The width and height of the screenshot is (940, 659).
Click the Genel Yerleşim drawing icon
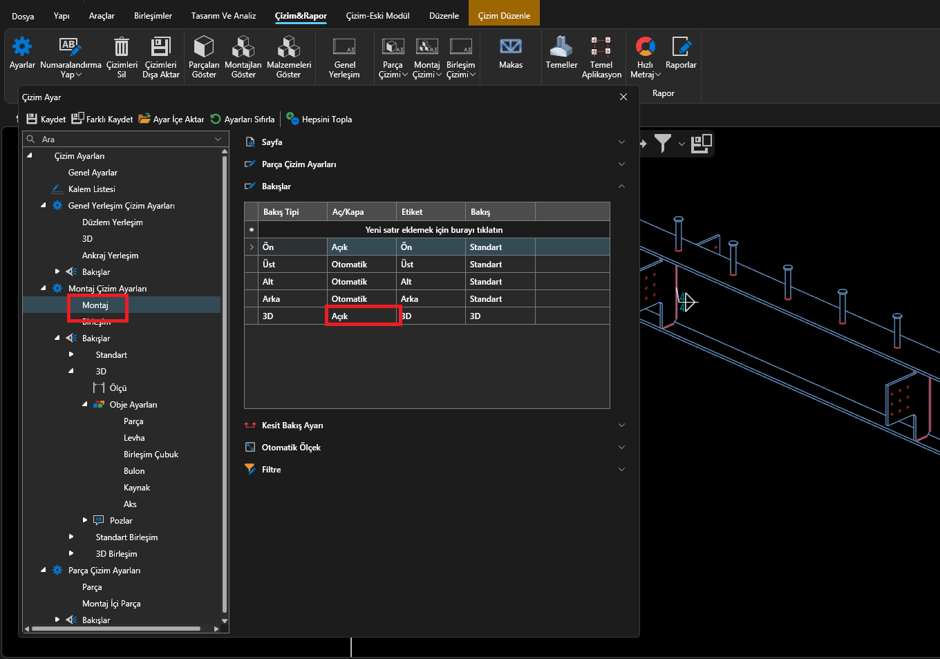(x=344, y=48)
